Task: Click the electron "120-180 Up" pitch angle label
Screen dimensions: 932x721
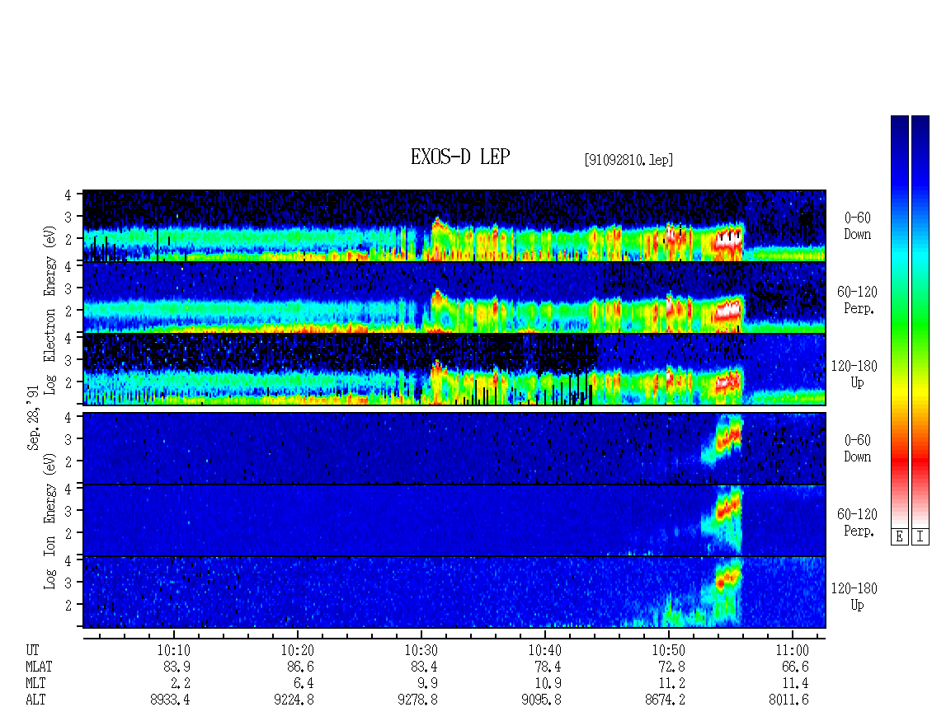Action: [x=854, y=374]
